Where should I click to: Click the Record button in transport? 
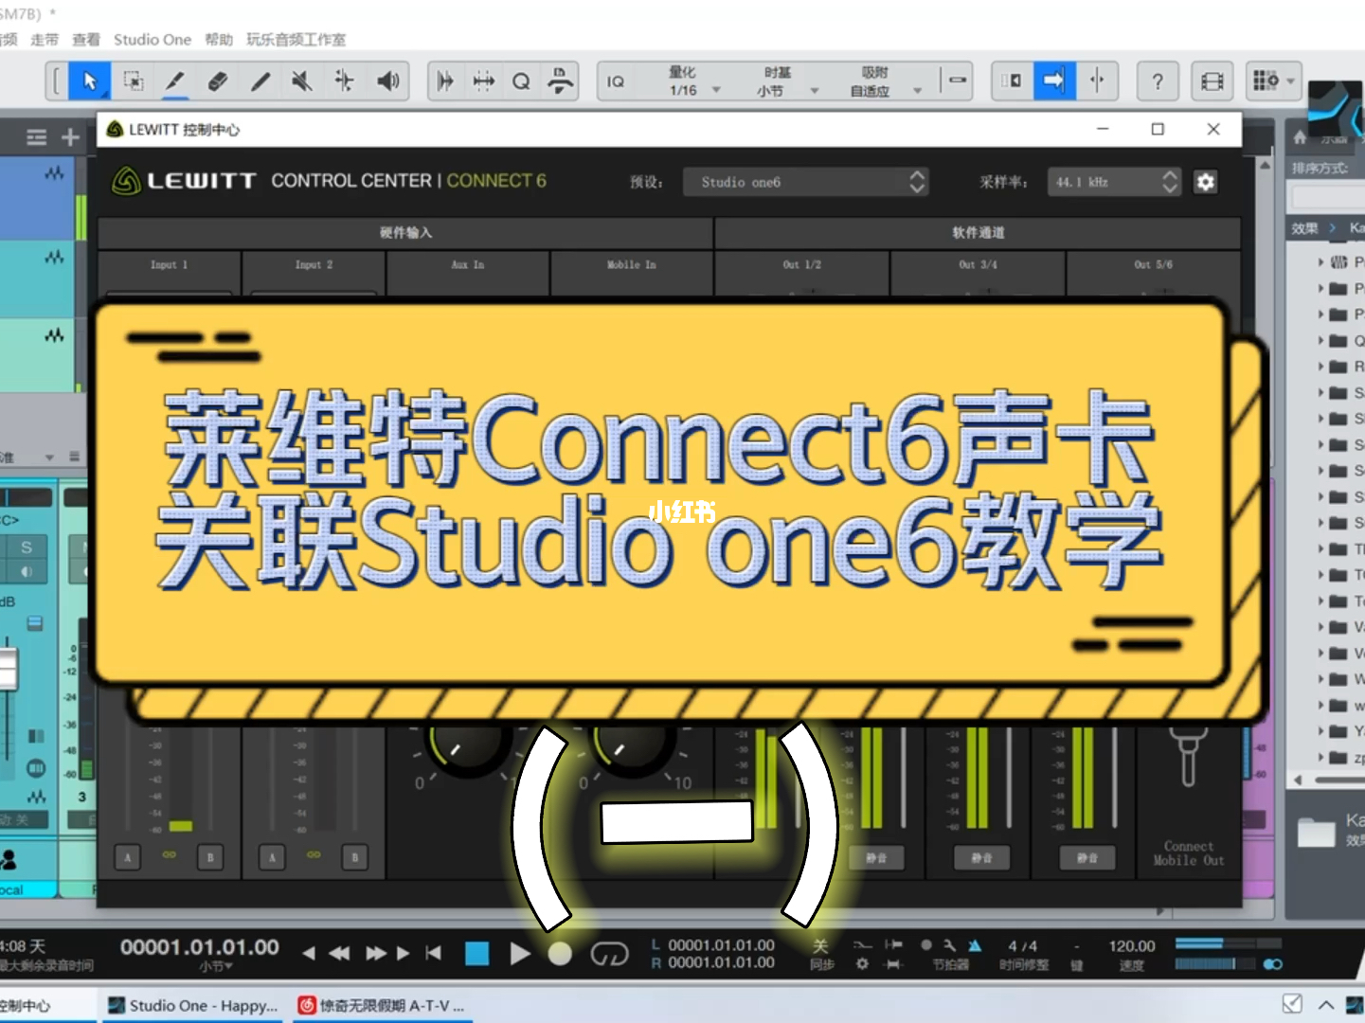pos(560,954)
